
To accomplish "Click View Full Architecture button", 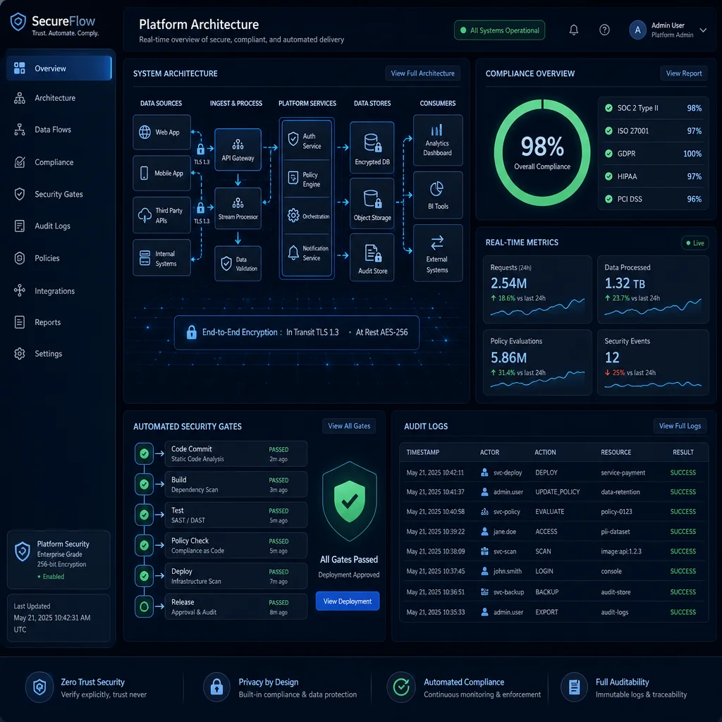I will click(x=422, y=73).
